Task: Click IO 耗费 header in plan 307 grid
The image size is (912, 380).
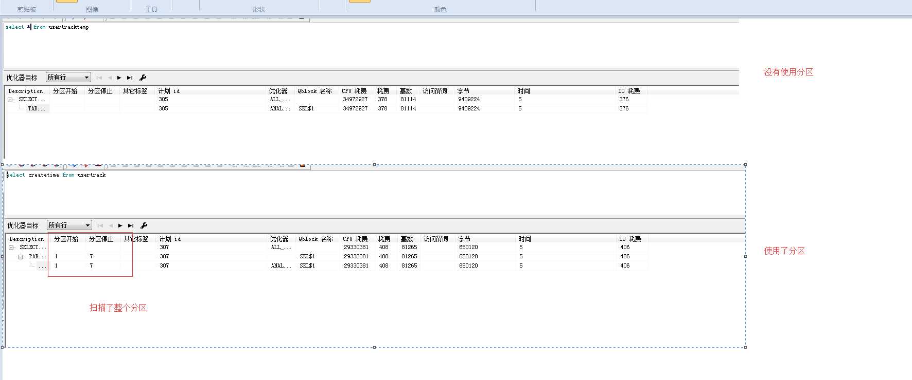Action: click(630, 239)
